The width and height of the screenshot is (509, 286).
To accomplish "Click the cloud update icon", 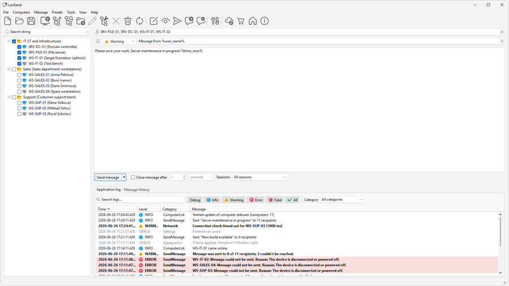I will point(229,21).
